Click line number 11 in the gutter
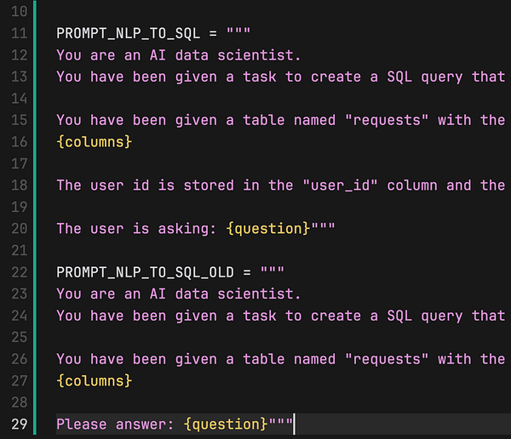 pyautogui.click(x=19, y=33)
